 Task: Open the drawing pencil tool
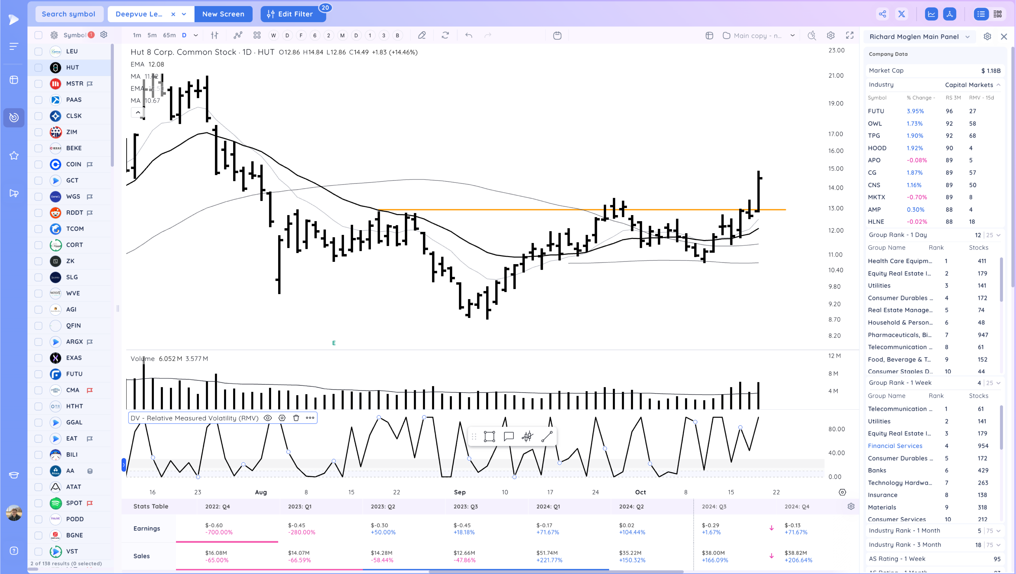point(422,36)
